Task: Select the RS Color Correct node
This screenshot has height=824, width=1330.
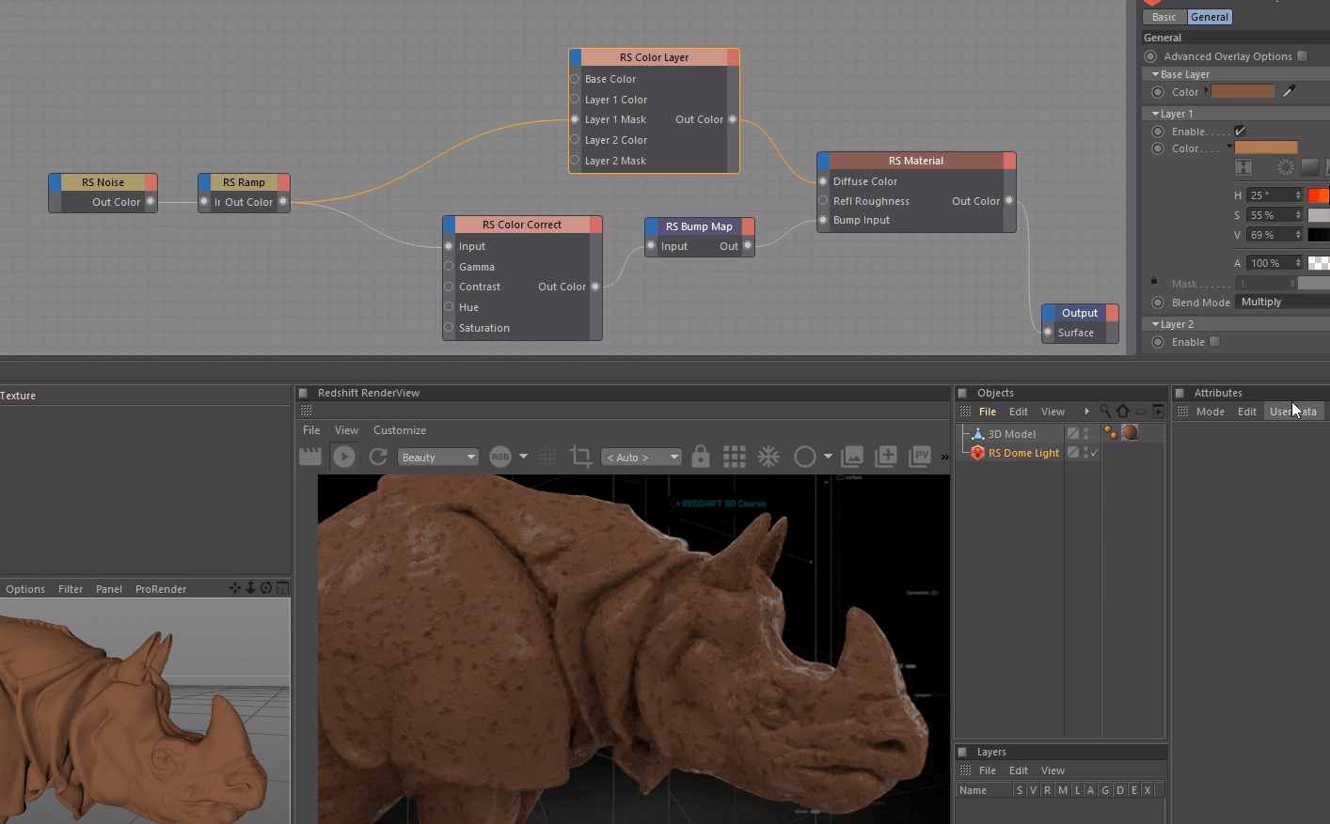Action: click(x=522, y=225)
